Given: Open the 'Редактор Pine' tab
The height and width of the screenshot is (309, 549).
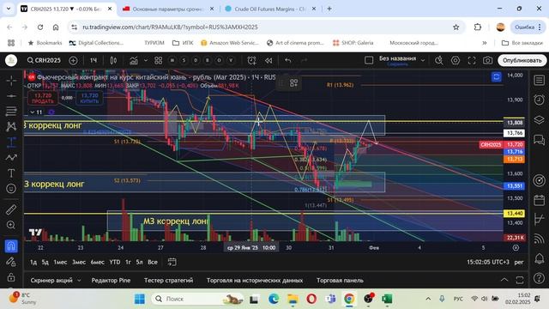Looking at the screenshot, I should [111, 281].
